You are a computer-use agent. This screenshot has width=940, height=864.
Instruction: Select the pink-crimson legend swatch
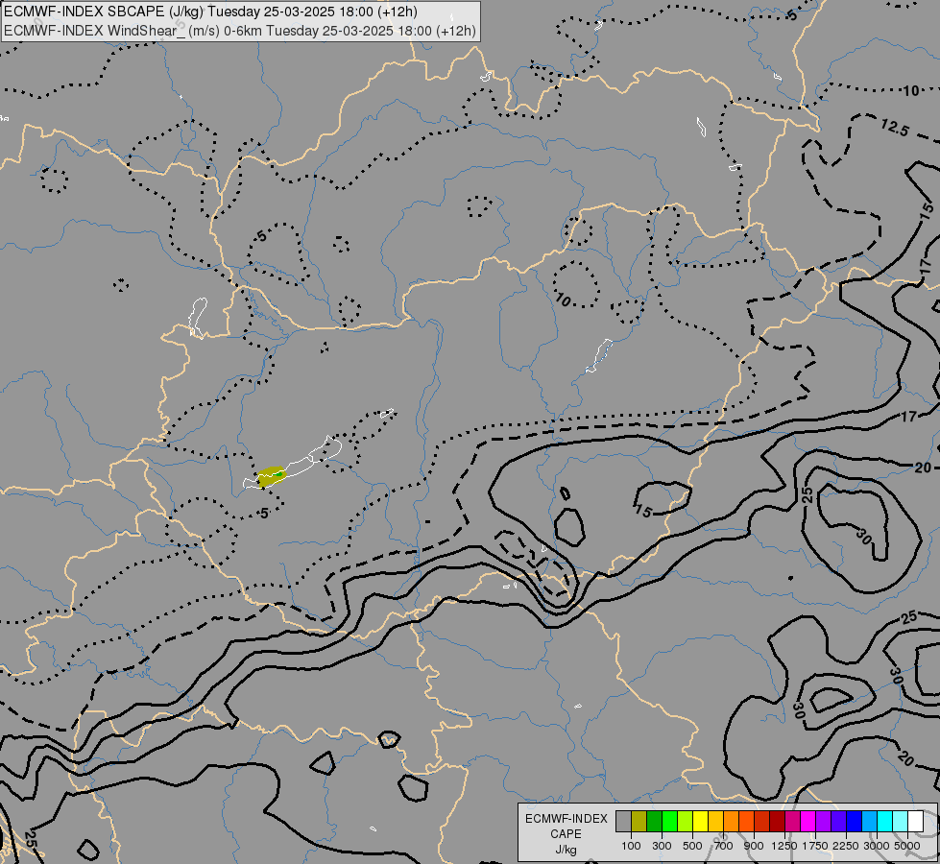[x=792, y=821]
